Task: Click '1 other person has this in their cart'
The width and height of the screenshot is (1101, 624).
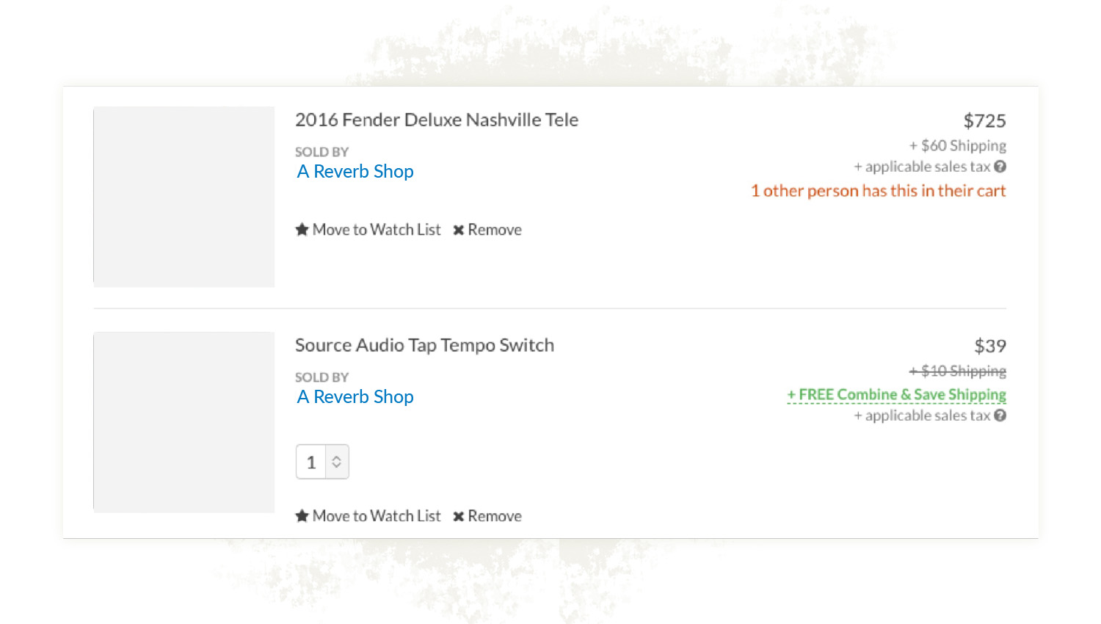Action: 878,191
